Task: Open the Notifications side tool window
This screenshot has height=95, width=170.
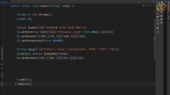Action: point(168,7)
